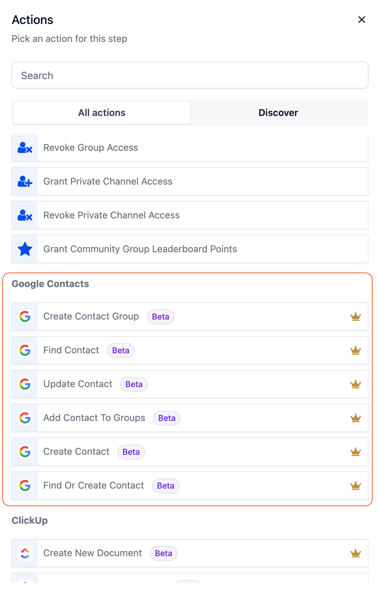This screenshot has width=378, height=589.
Task: Switch to the All actions tab
Action: point(102,113)
